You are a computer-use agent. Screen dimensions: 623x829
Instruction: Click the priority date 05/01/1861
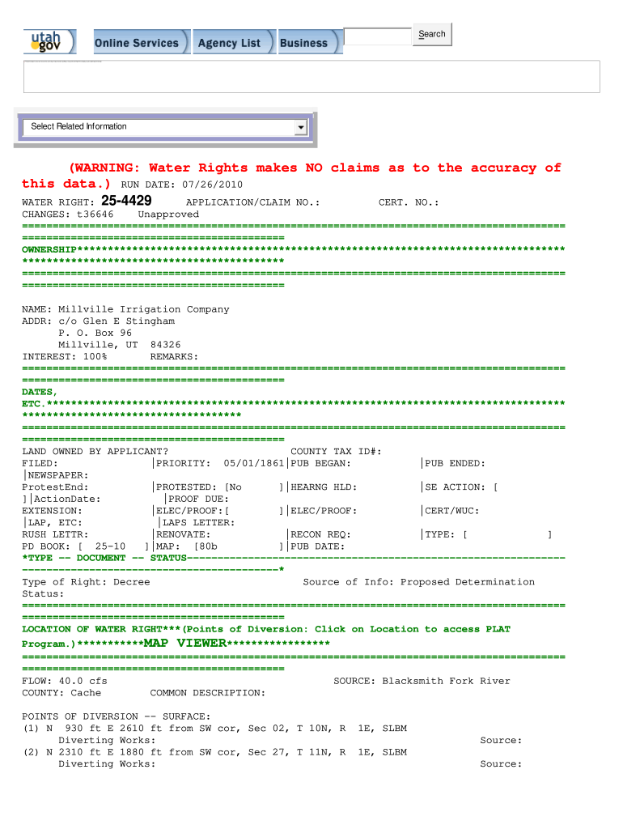(x=254, y=463)
